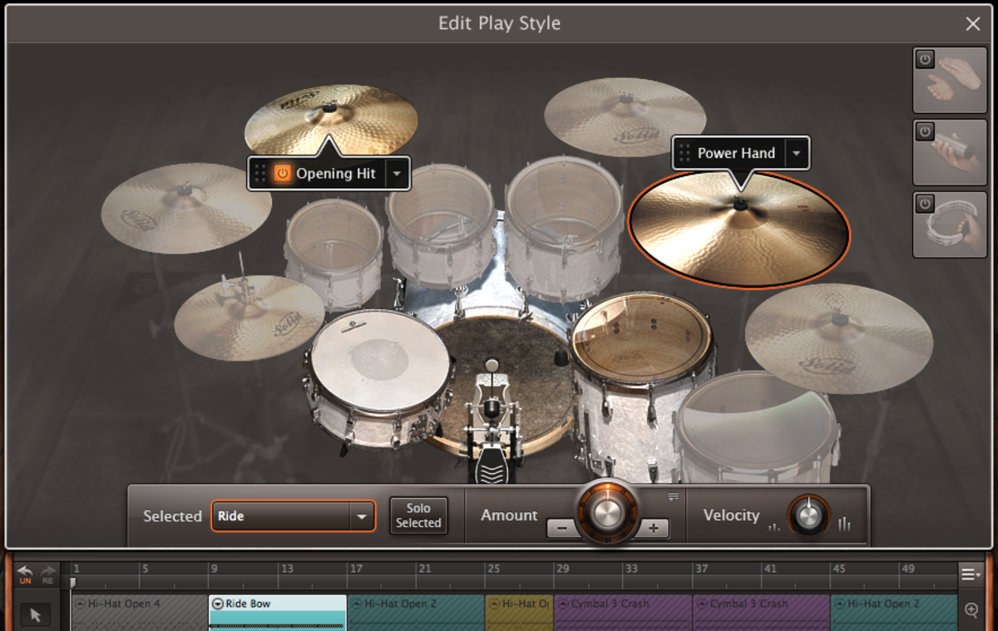Select the far left crash cymbal
This screenshot has width=998, height=631.
click(x=186, y=208)
